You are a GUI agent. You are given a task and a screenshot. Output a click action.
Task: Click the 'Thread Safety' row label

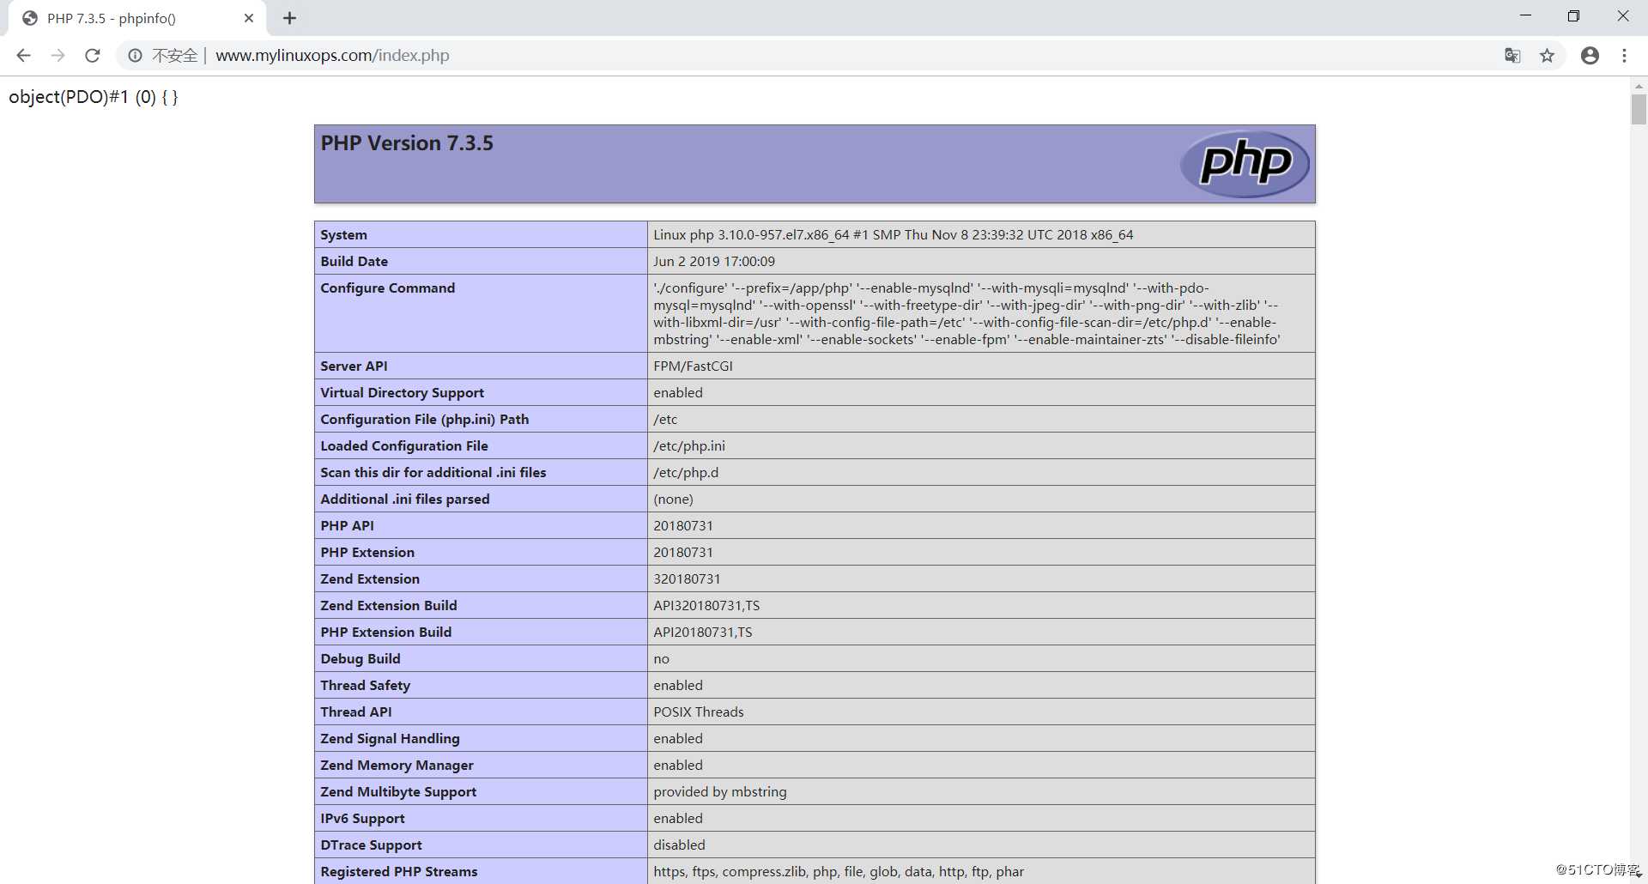[365, 686]
